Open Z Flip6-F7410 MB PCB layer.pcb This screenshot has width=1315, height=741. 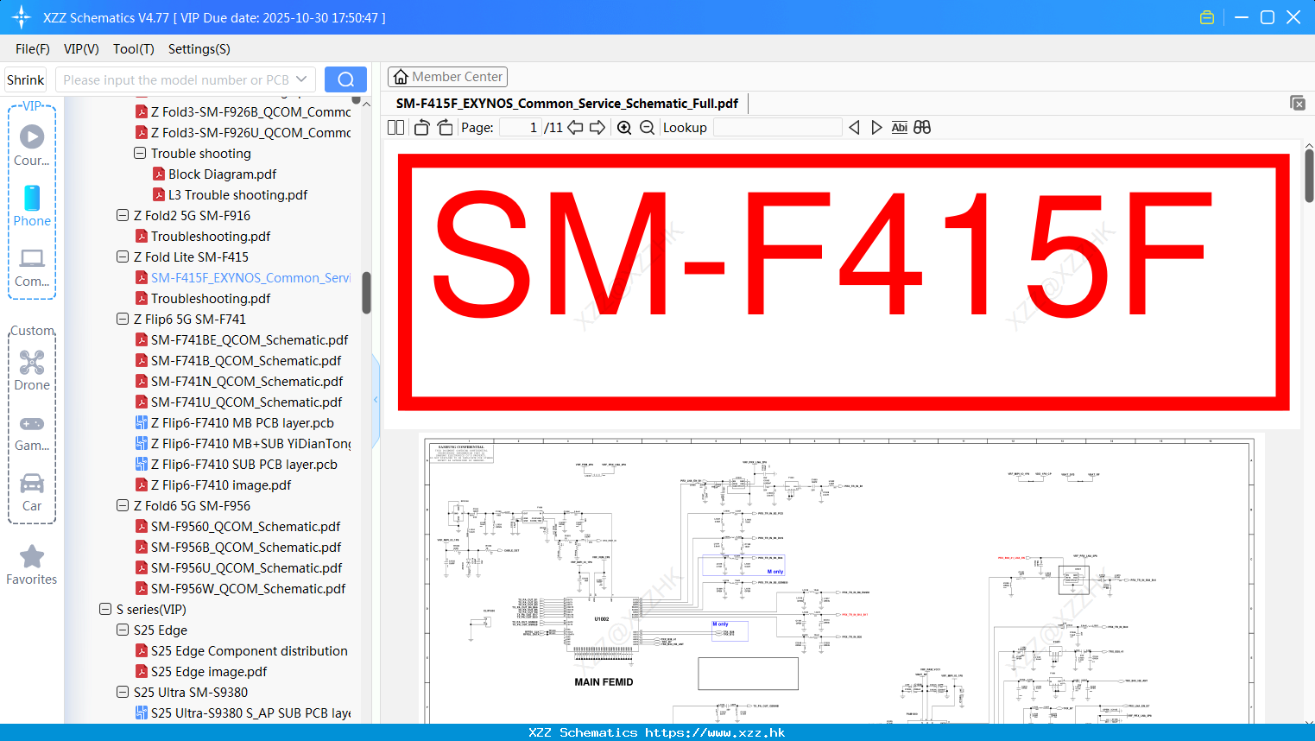point(243,423)
